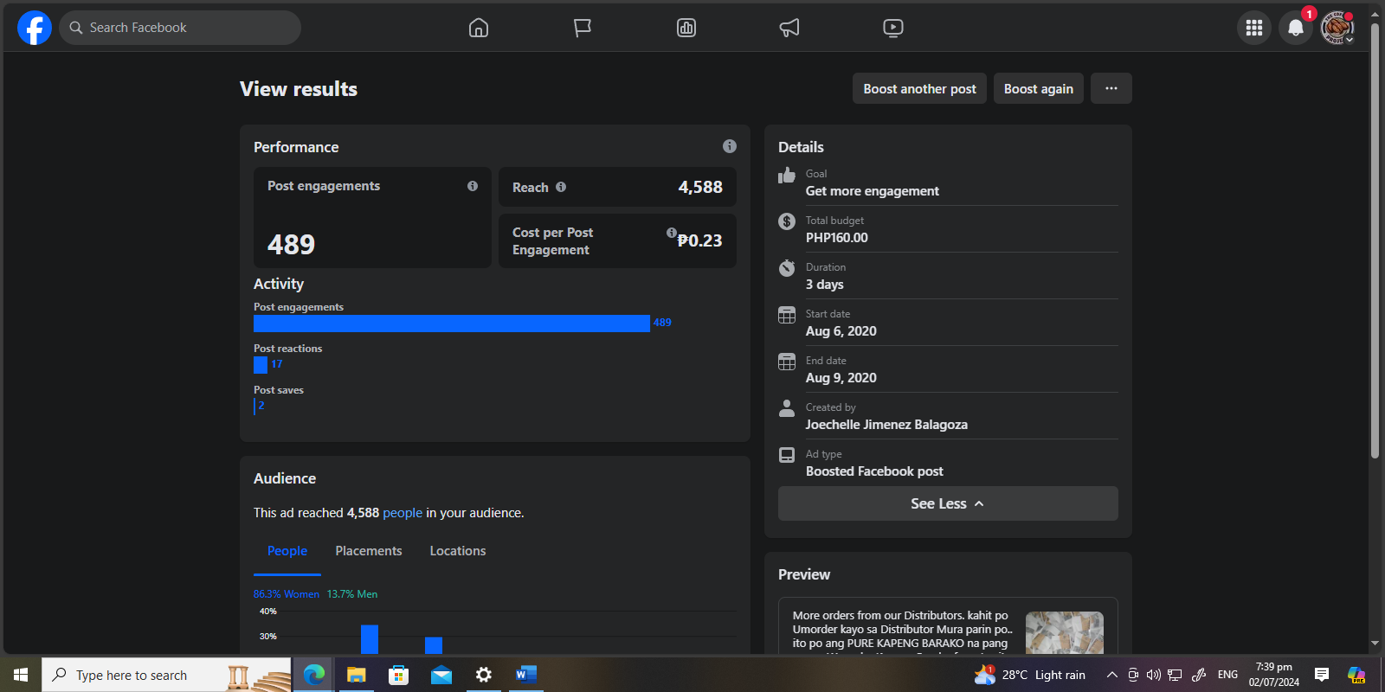Screen dimensions: 1385x692
Task: Click the Post saves bar
Action: click(x=254, y=407)
